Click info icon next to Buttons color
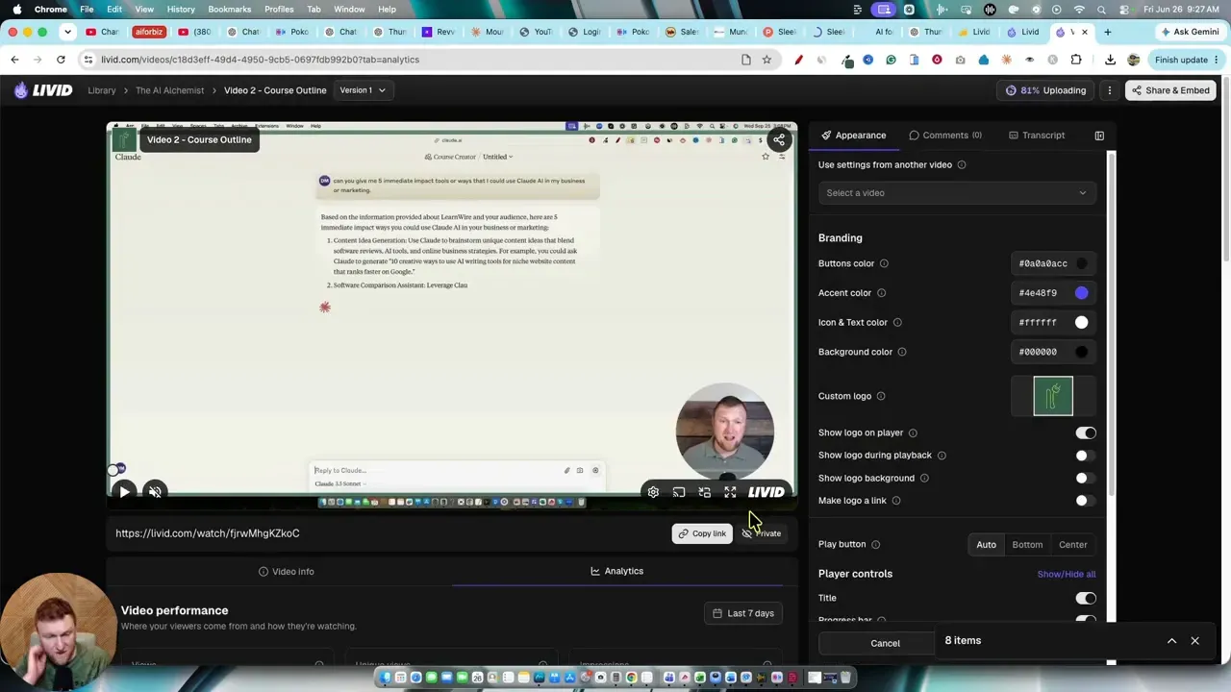1231x692 pixels. pos(884,263)
